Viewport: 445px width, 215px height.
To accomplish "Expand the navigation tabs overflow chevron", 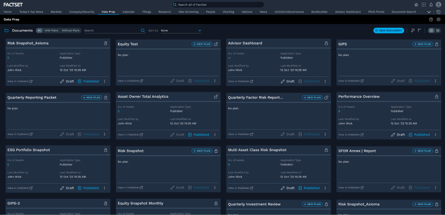I will [x=429, y=12].
